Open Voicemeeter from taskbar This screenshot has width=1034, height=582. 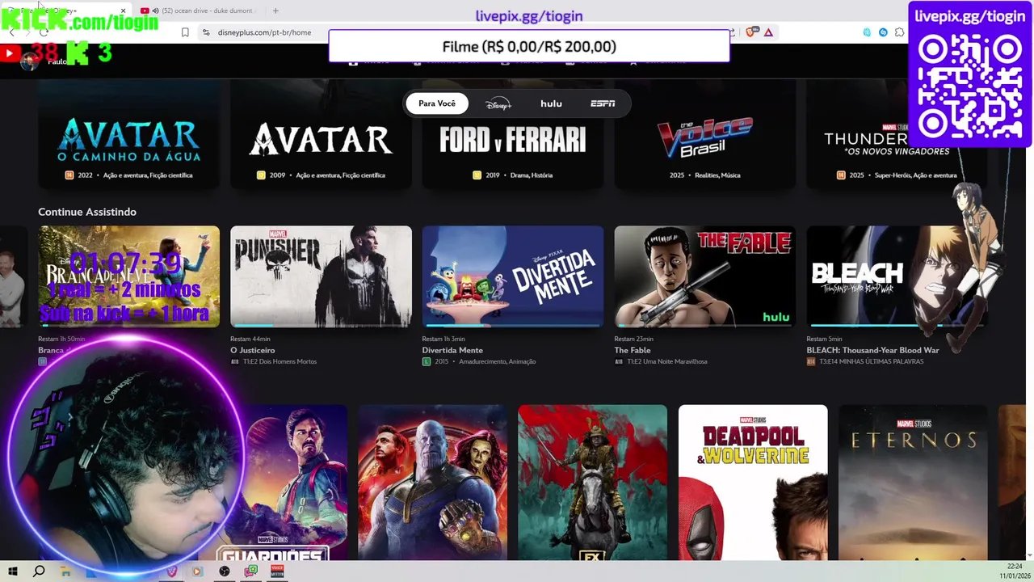click(277, 571)
